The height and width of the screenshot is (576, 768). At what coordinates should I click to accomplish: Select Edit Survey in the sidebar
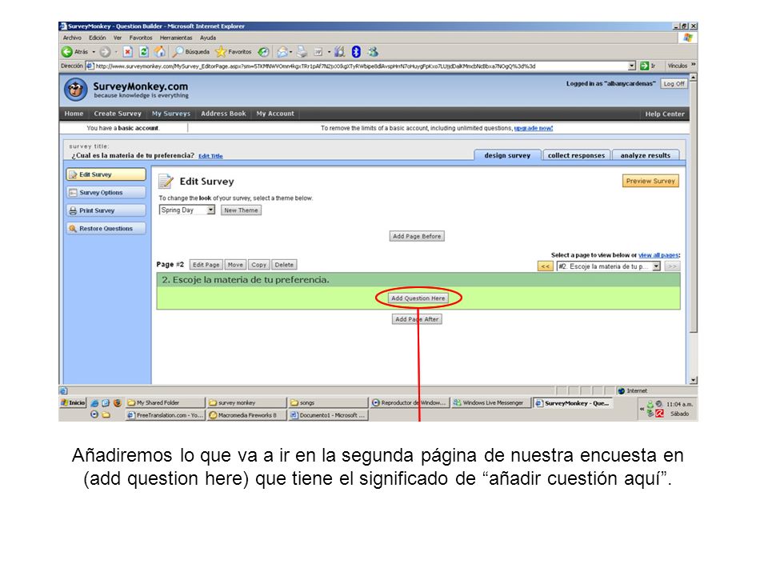106,174
